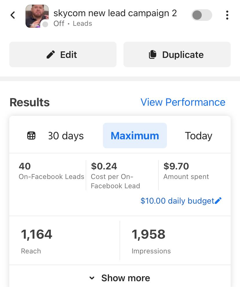Click the Show more text

[x=126, y=278]
